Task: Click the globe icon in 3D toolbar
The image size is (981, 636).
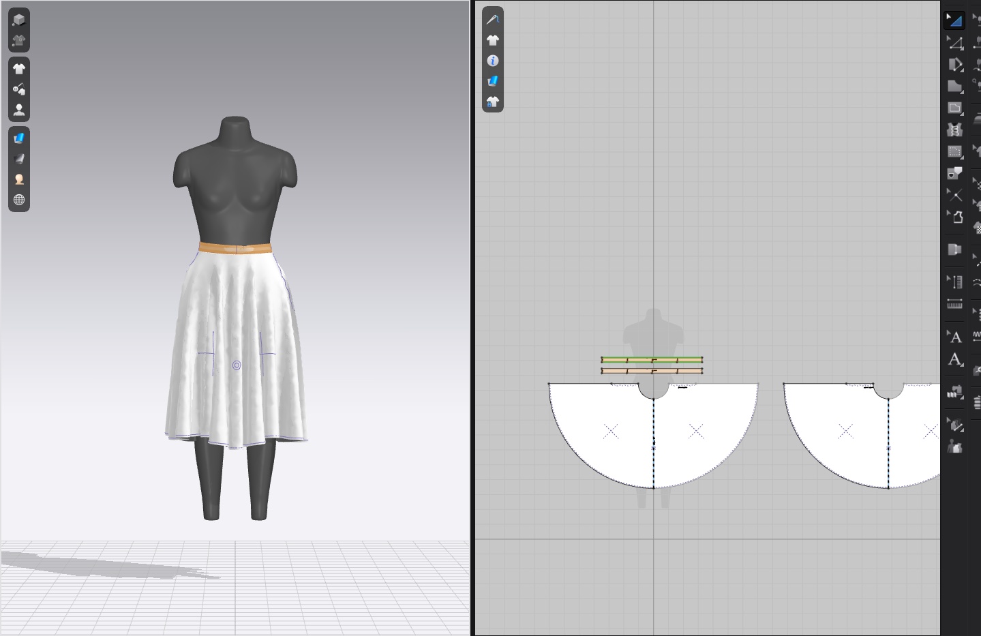Action: pyautogui.click(x=19, y=200)
